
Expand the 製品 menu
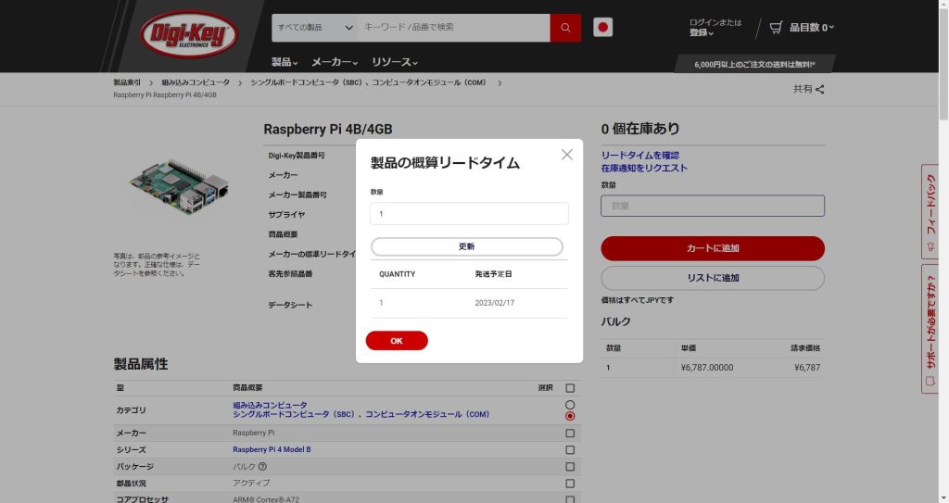285,62
